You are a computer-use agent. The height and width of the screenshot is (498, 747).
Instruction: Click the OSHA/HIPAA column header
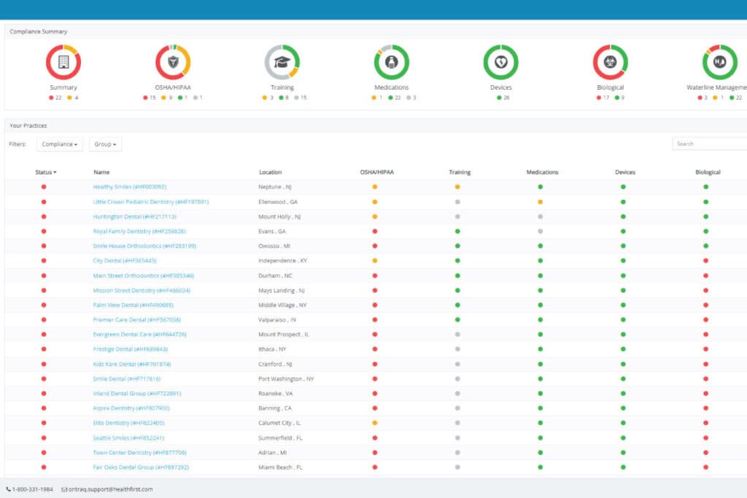pyautogui.click(x=377, y=172)
